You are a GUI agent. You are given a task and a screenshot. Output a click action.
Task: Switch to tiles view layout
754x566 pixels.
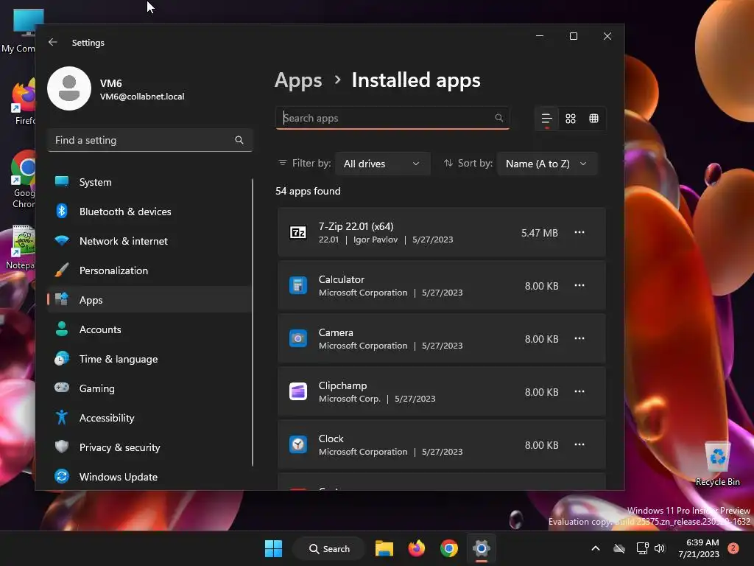click(x=594, y=119)
